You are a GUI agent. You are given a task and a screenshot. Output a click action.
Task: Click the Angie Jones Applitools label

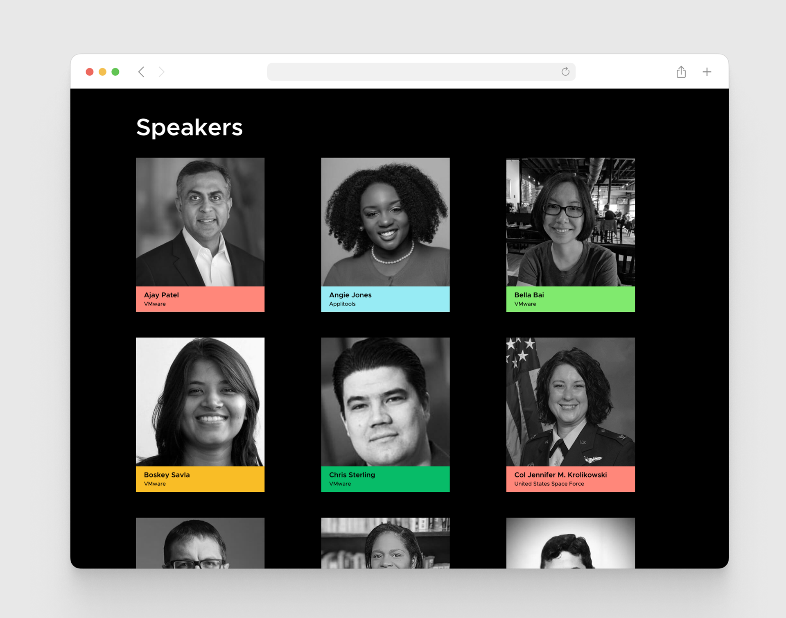342,304
